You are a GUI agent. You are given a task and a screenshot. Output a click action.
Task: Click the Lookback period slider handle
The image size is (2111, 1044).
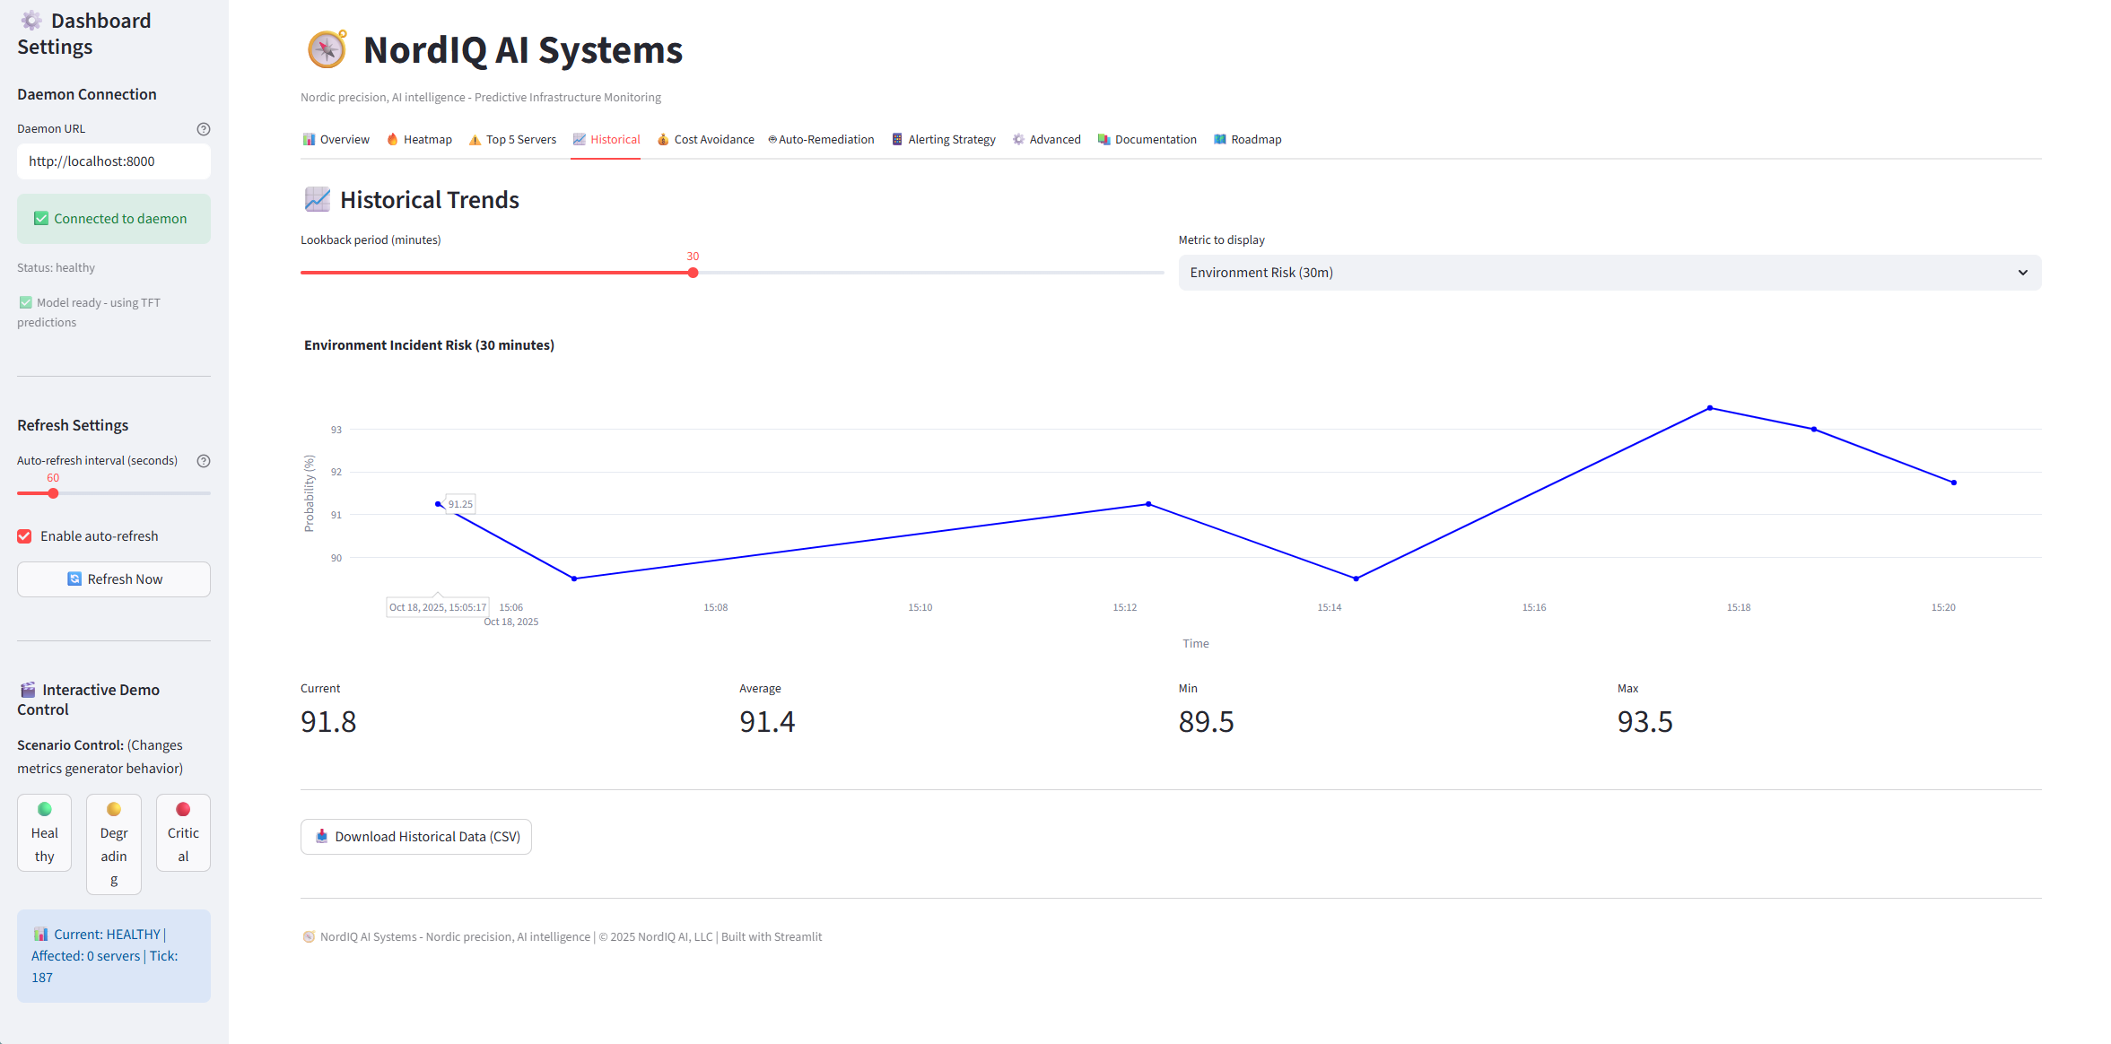pos(693,273)
